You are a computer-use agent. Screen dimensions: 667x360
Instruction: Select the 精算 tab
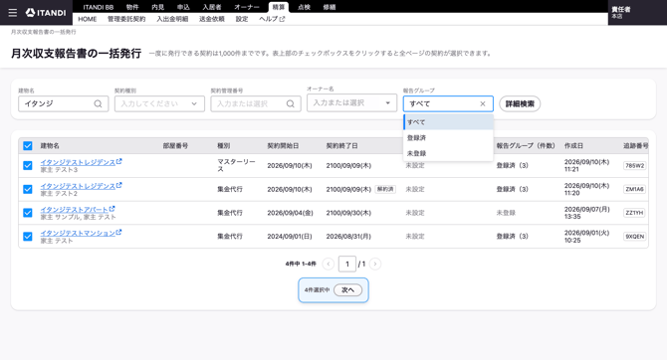tap(279, 7)
